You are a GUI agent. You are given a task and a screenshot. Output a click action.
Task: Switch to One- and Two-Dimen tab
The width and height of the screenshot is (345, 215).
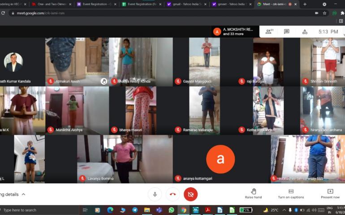click(52, 4)
